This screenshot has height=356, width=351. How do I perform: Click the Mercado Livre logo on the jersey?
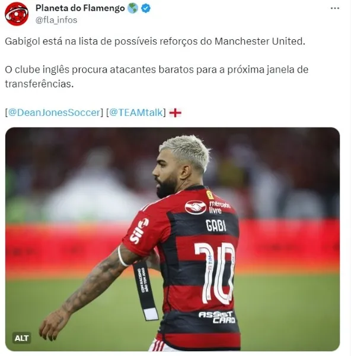coord(208,207)
